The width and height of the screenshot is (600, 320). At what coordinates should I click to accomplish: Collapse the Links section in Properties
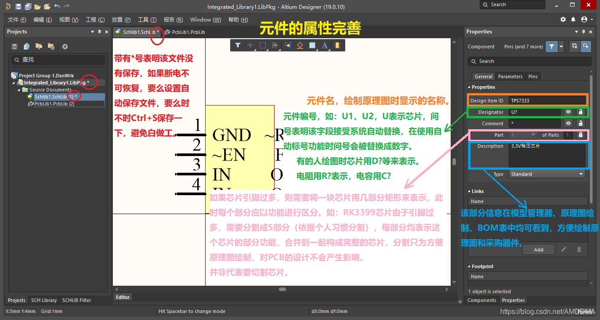coord(469,191)
